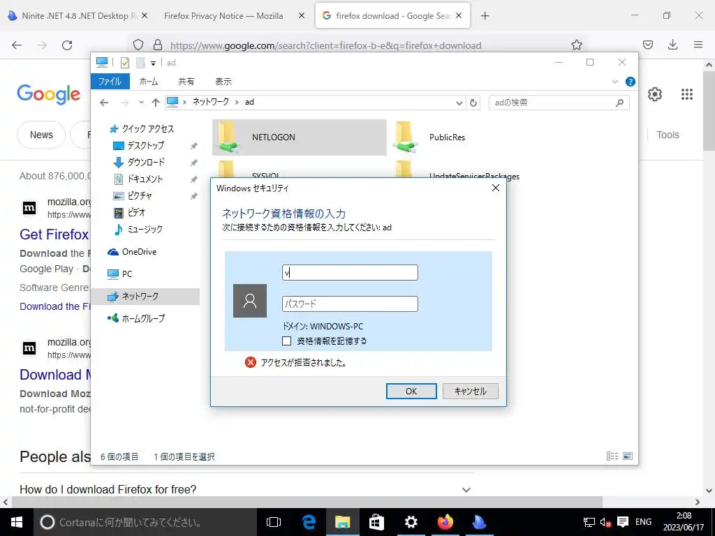The height and width of the screenshot is (536, 715).
Task: Expand How do I download Firefox question
Action: [466, 489]
